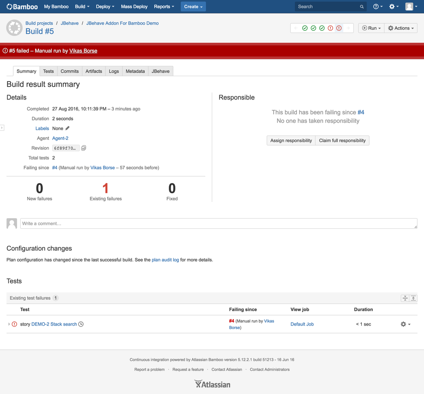Select the Summary tab

(26, 71)
